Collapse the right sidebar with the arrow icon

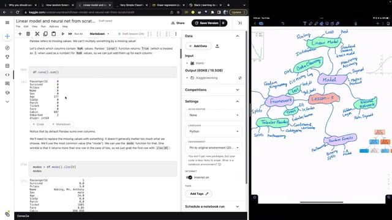(x=240, y=23)
